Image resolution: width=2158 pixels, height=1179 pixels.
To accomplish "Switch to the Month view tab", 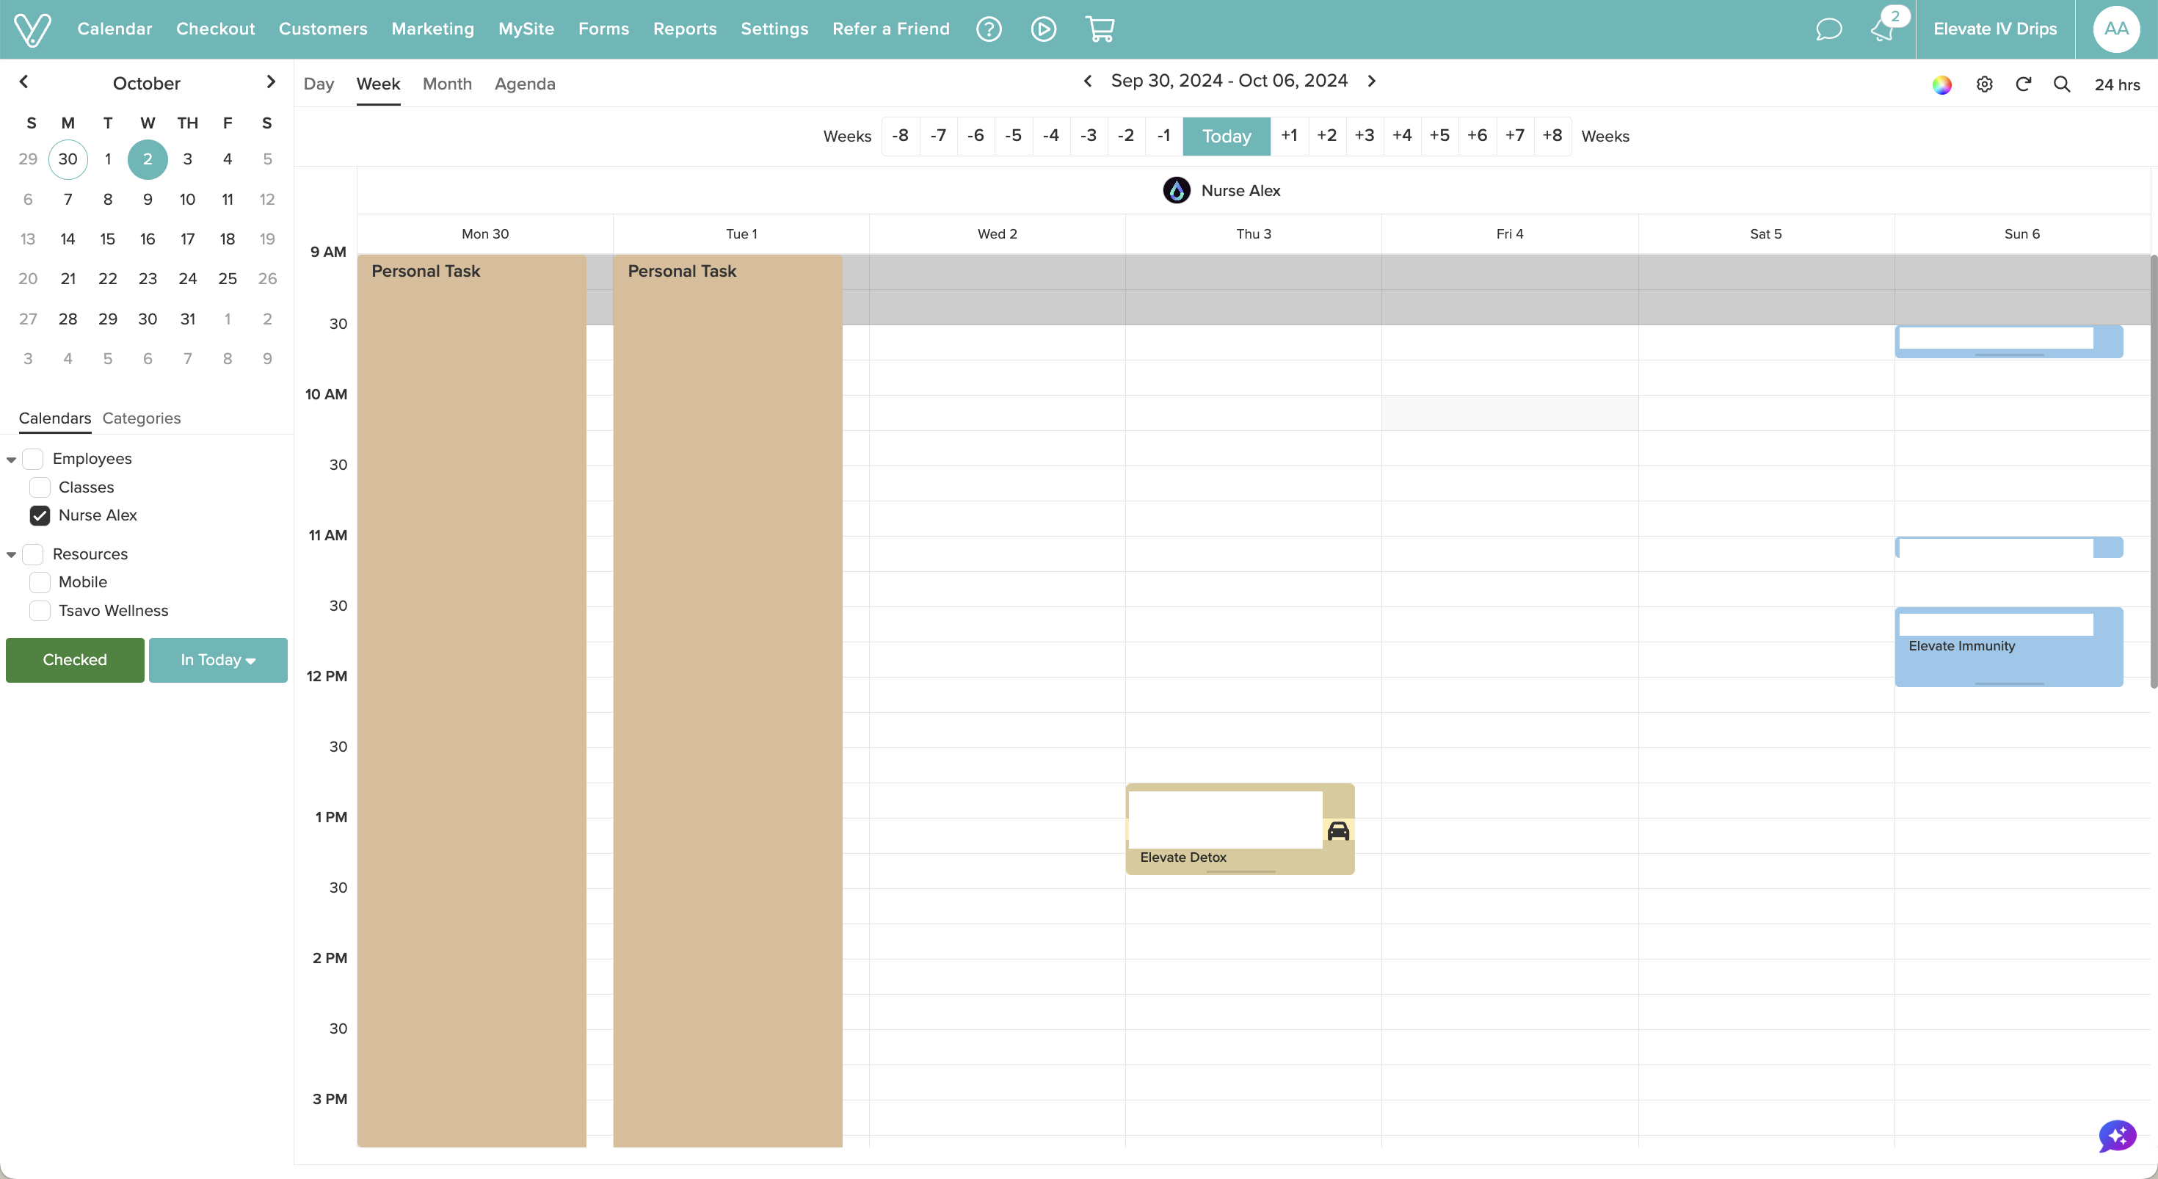I will click(447, 84).
